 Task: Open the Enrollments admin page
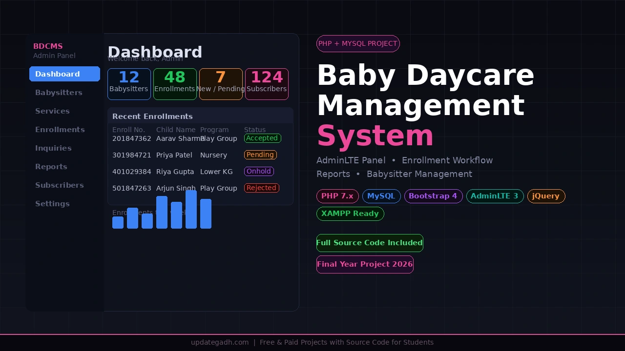click(x=60, y=130)
